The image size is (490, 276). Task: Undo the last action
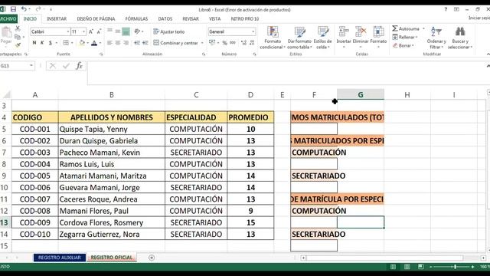24,9
